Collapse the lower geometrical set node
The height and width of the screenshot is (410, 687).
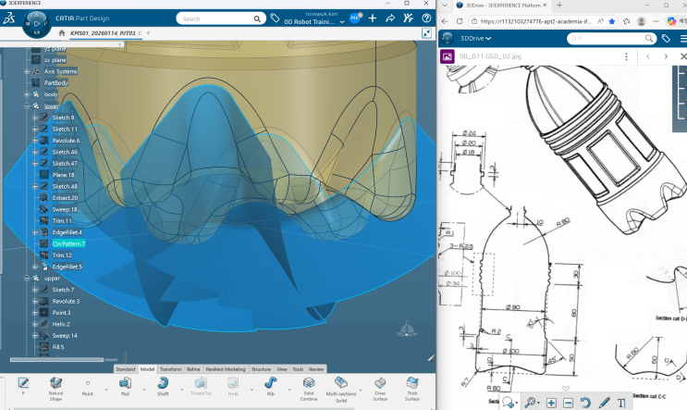click(x=27, y=106)
